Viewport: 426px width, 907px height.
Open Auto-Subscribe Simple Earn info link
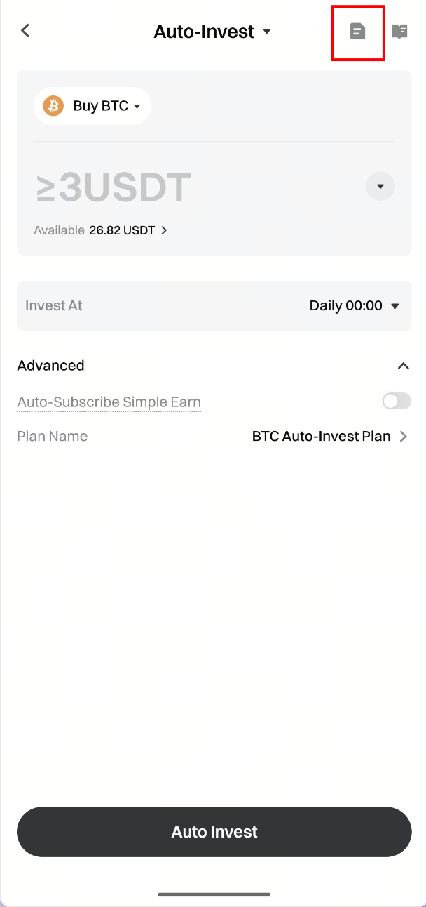[x=109, y=402]
